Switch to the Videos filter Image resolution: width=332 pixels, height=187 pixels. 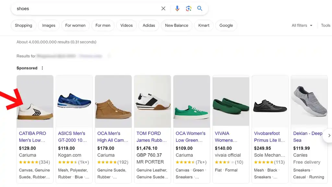click(126, 25)
